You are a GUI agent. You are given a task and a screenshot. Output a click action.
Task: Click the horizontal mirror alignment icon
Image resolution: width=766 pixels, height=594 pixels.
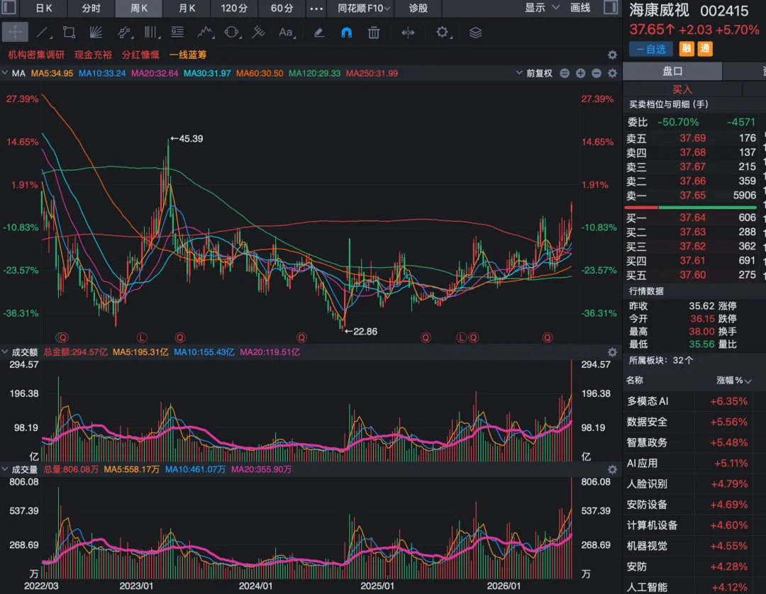click(408, 33)
